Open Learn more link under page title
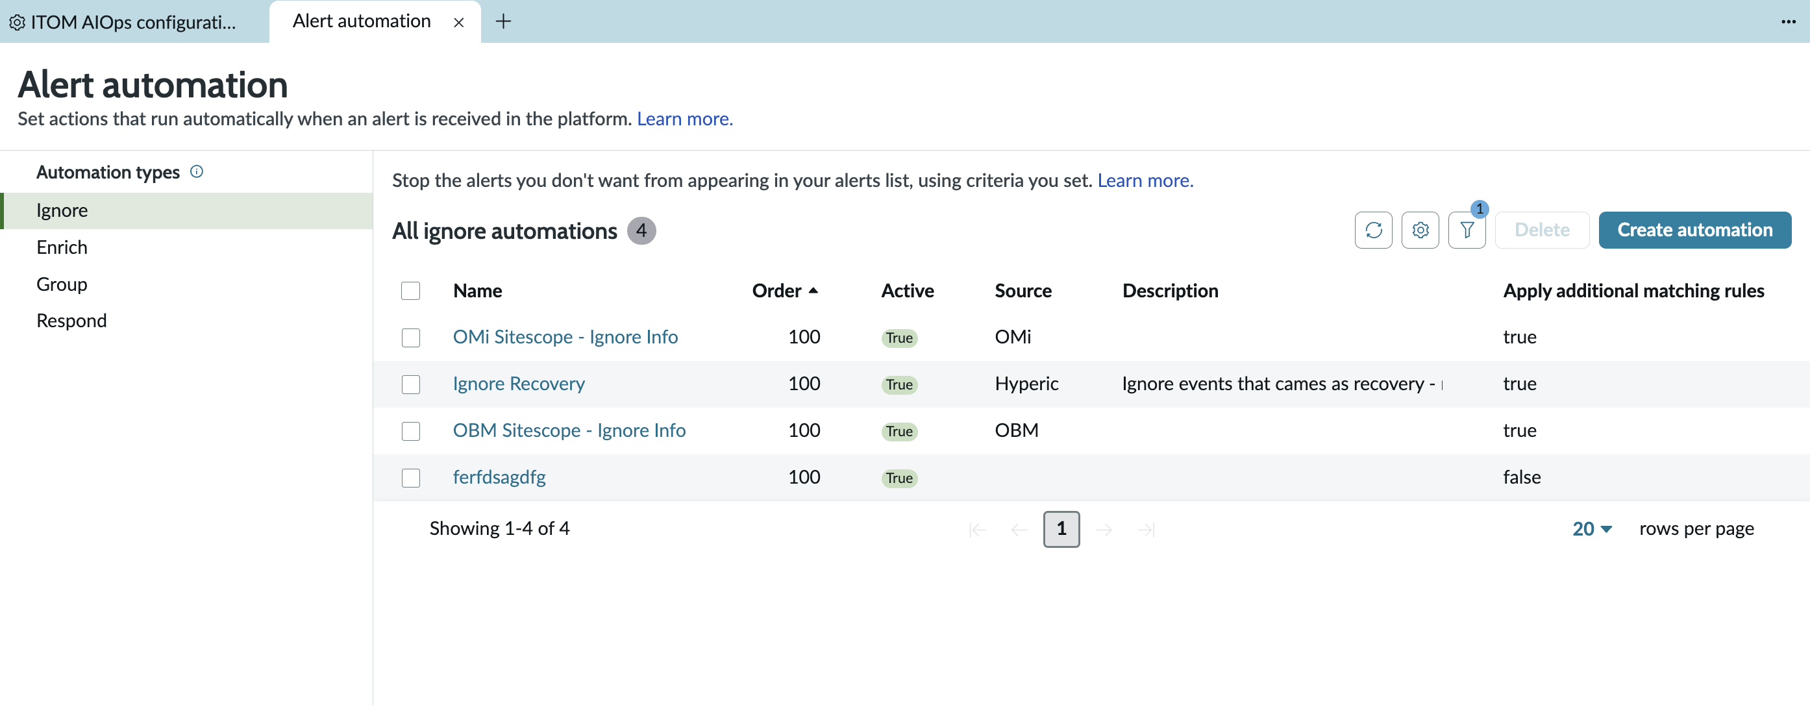Screen dimensions: 1810x705 point(684,119)
